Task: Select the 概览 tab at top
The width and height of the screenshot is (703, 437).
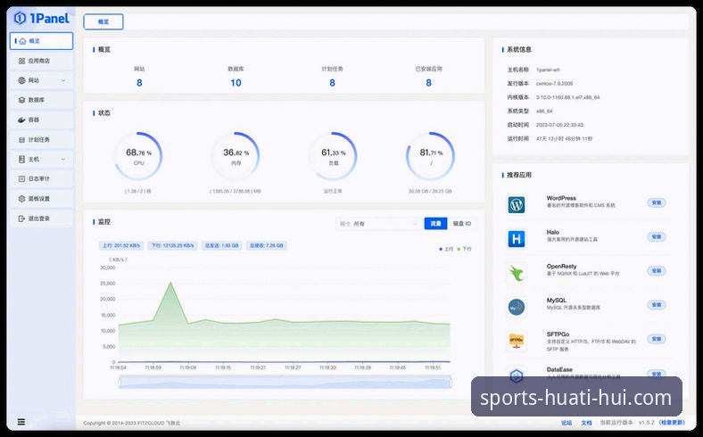Action: pos(103,22)
